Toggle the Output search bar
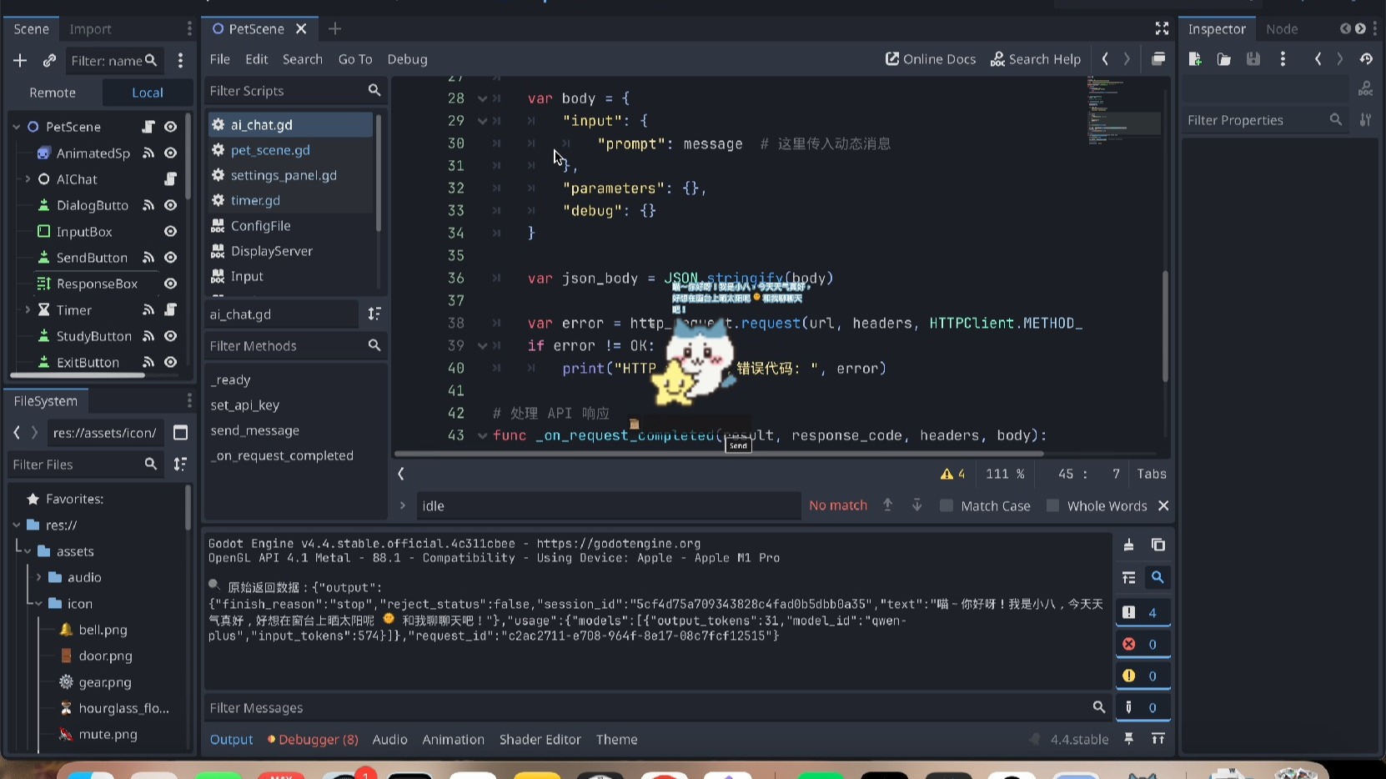1386x779 pixels. click(x=1158, y=577)
